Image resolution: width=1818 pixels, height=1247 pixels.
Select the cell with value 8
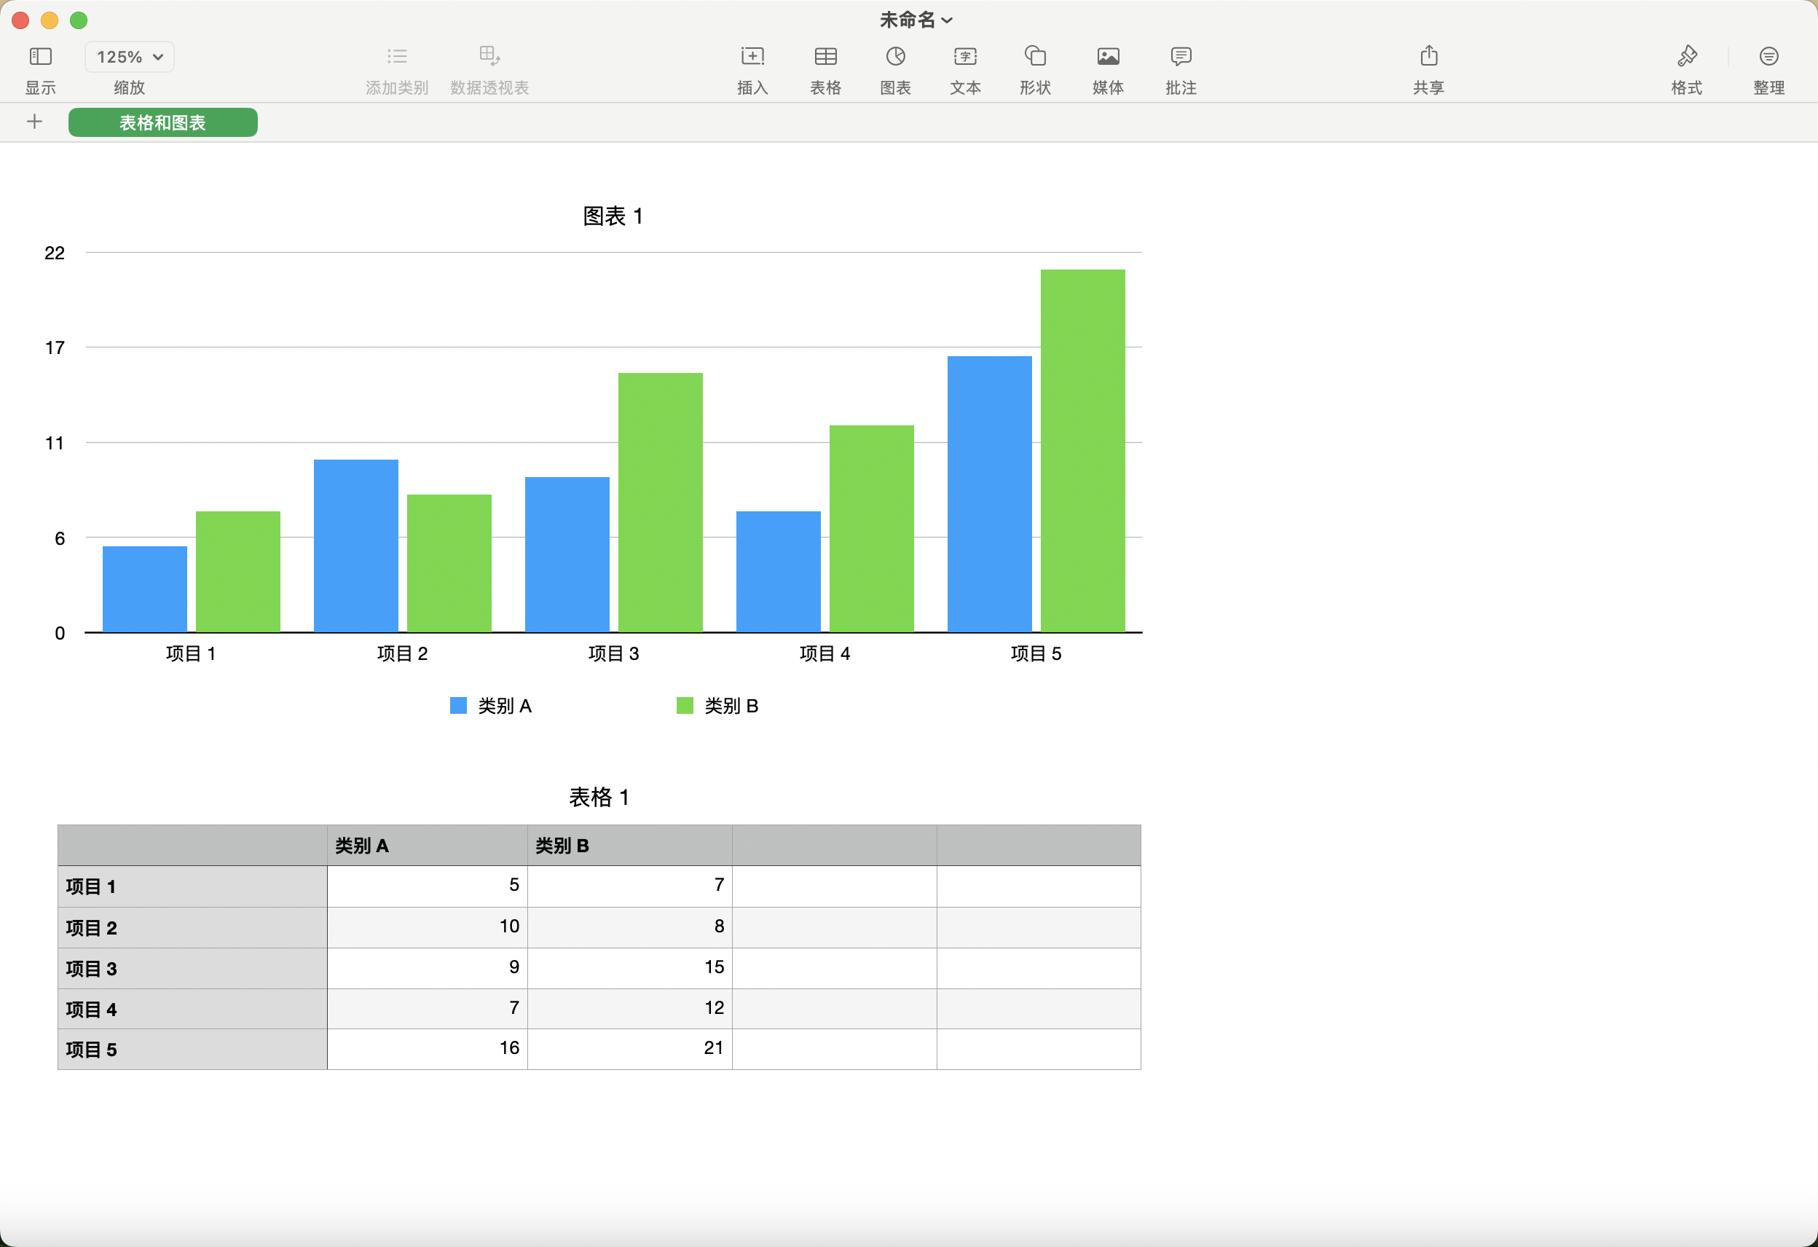(x=630, y=928)
